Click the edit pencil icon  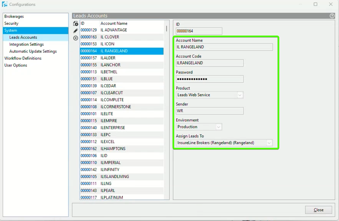tap(75, 31)
